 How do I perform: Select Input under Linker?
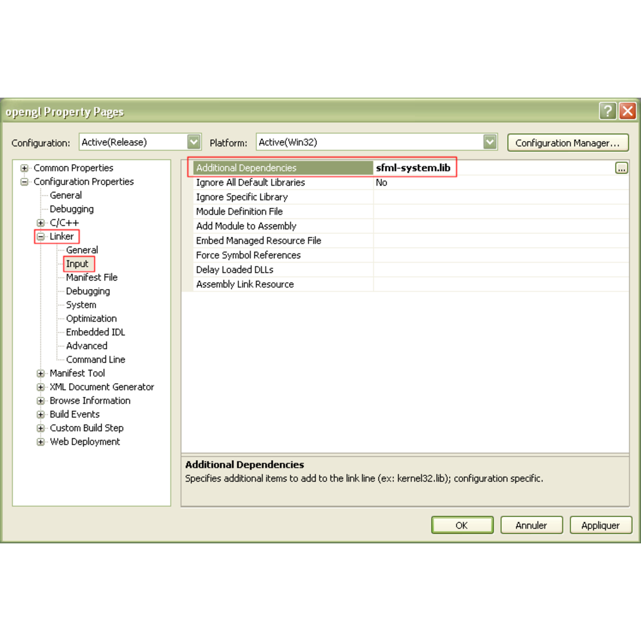77,264
